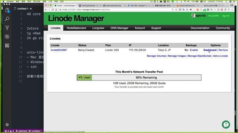Open Extensions view in VS Code
The height and width of the screenshot is (133, 238).
click(7, 45)
